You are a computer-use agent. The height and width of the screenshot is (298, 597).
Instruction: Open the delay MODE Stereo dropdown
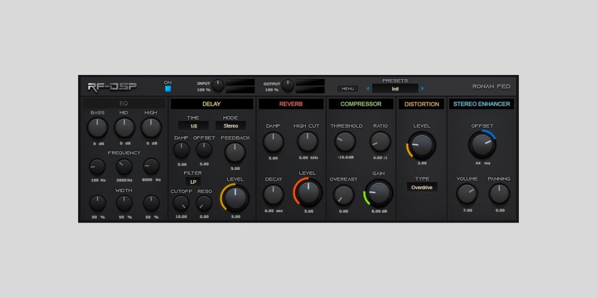click(230, 126)
